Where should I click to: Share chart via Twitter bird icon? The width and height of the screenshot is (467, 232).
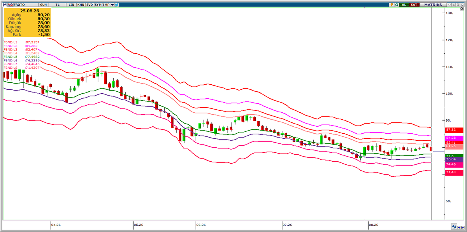117,5
